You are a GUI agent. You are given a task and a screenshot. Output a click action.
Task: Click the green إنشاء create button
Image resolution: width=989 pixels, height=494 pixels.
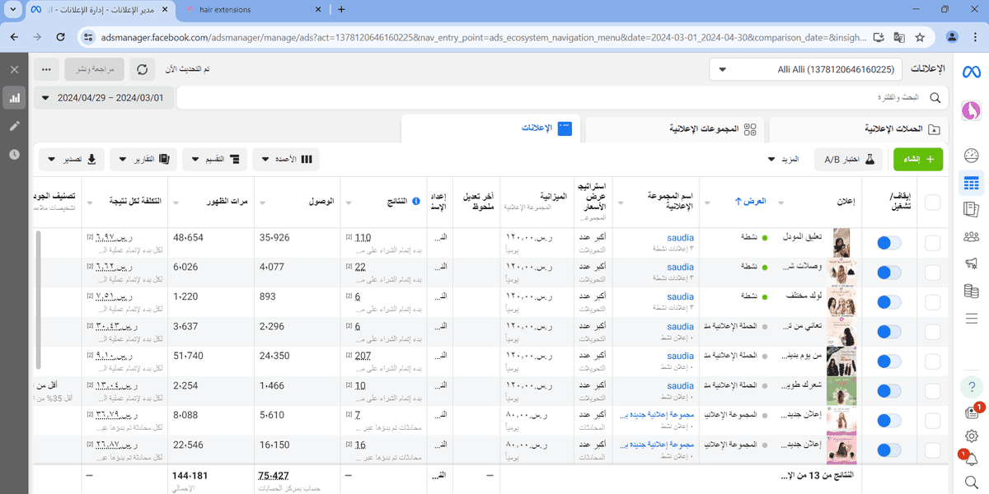[x=918, y=158]
